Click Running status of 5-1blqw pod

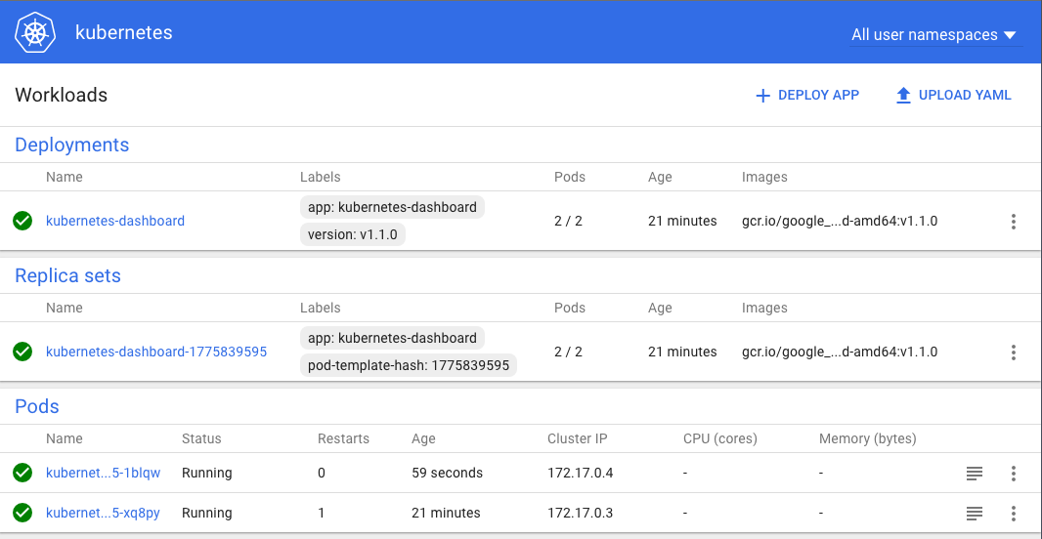click(x=206, y=474)
